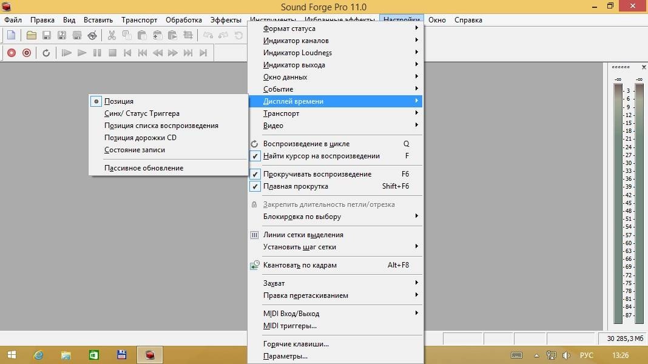Expand the Формат статуса submenu

click(x=336, y=29)
